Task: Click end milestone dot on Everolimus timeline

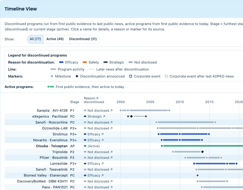Action: coord(202,140)
